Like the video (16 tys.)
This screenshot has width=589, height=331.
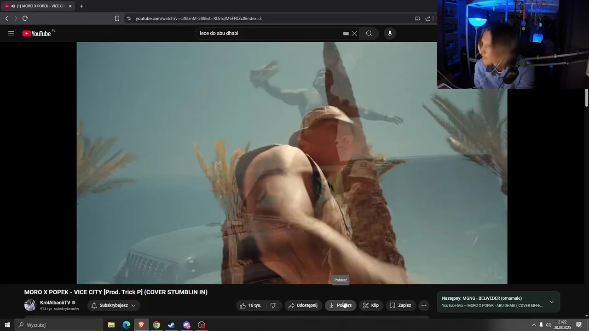click(250, 305)
